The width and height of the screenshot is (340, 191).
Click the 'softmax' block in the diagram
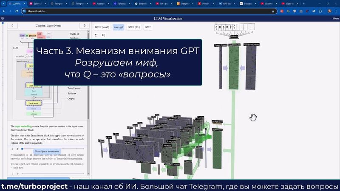(x=34, y=114)
